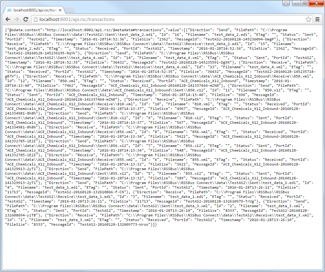Screen dimensions: 325x272
Task: Close the localhost:8001 tab
Action: (x=60, y=10)
